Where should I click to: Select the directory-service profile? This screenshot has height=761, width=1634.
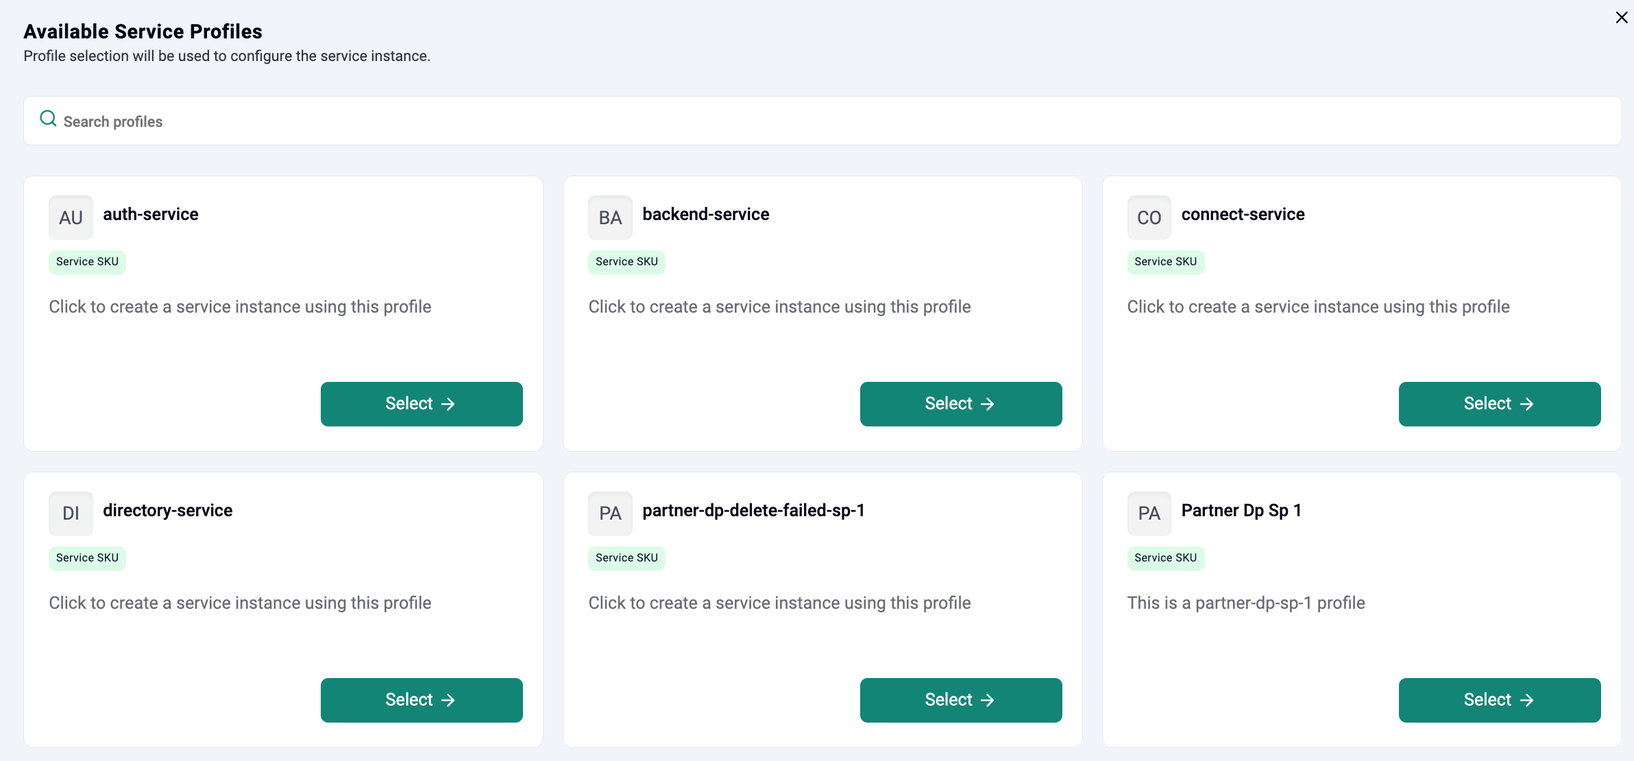[x=422, y=700]
